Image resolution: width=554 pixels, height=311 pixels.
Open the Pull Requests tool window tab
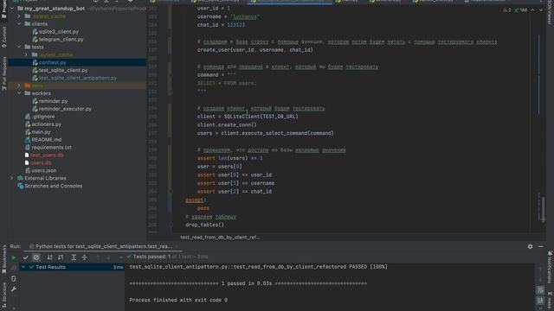pos(3,74)
